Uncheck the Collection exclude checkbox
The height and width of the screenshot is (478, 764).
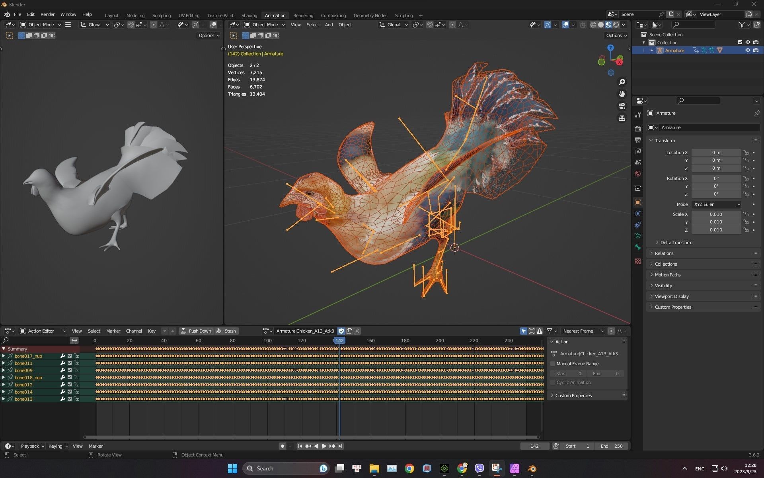pos(740,42)
